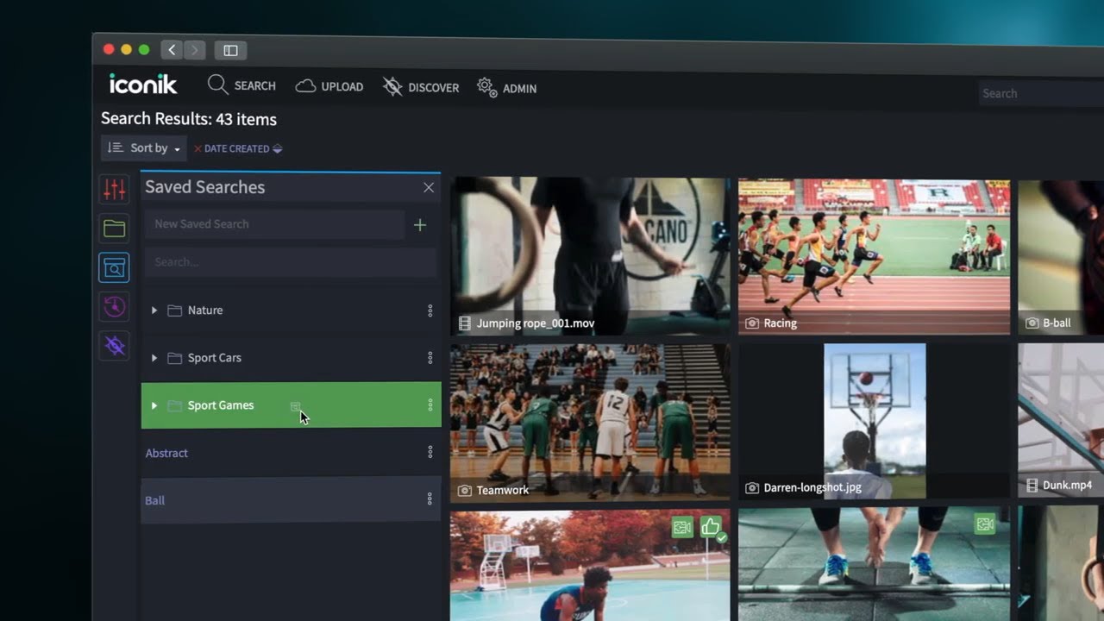Open the B-ball thumbnail
The width and height of the screenshot is (1104, 621).
click(x=1061, y=257)
